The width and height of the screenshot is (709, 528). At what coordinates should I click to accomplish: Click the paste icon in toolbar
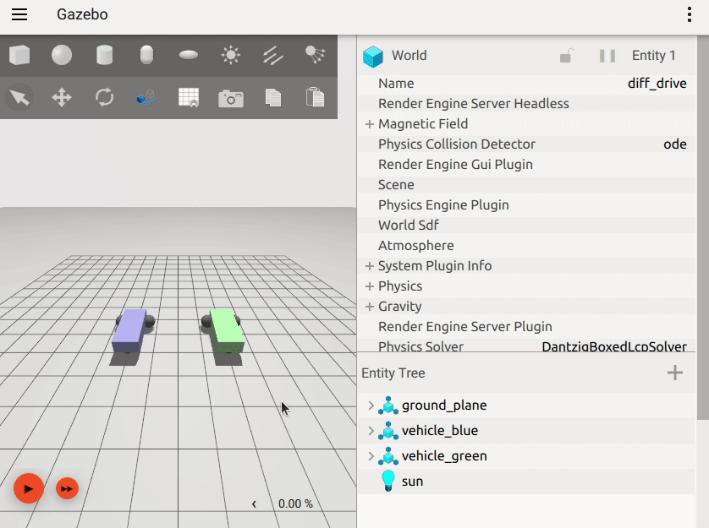pyautogui.click(x=316, y=97)
